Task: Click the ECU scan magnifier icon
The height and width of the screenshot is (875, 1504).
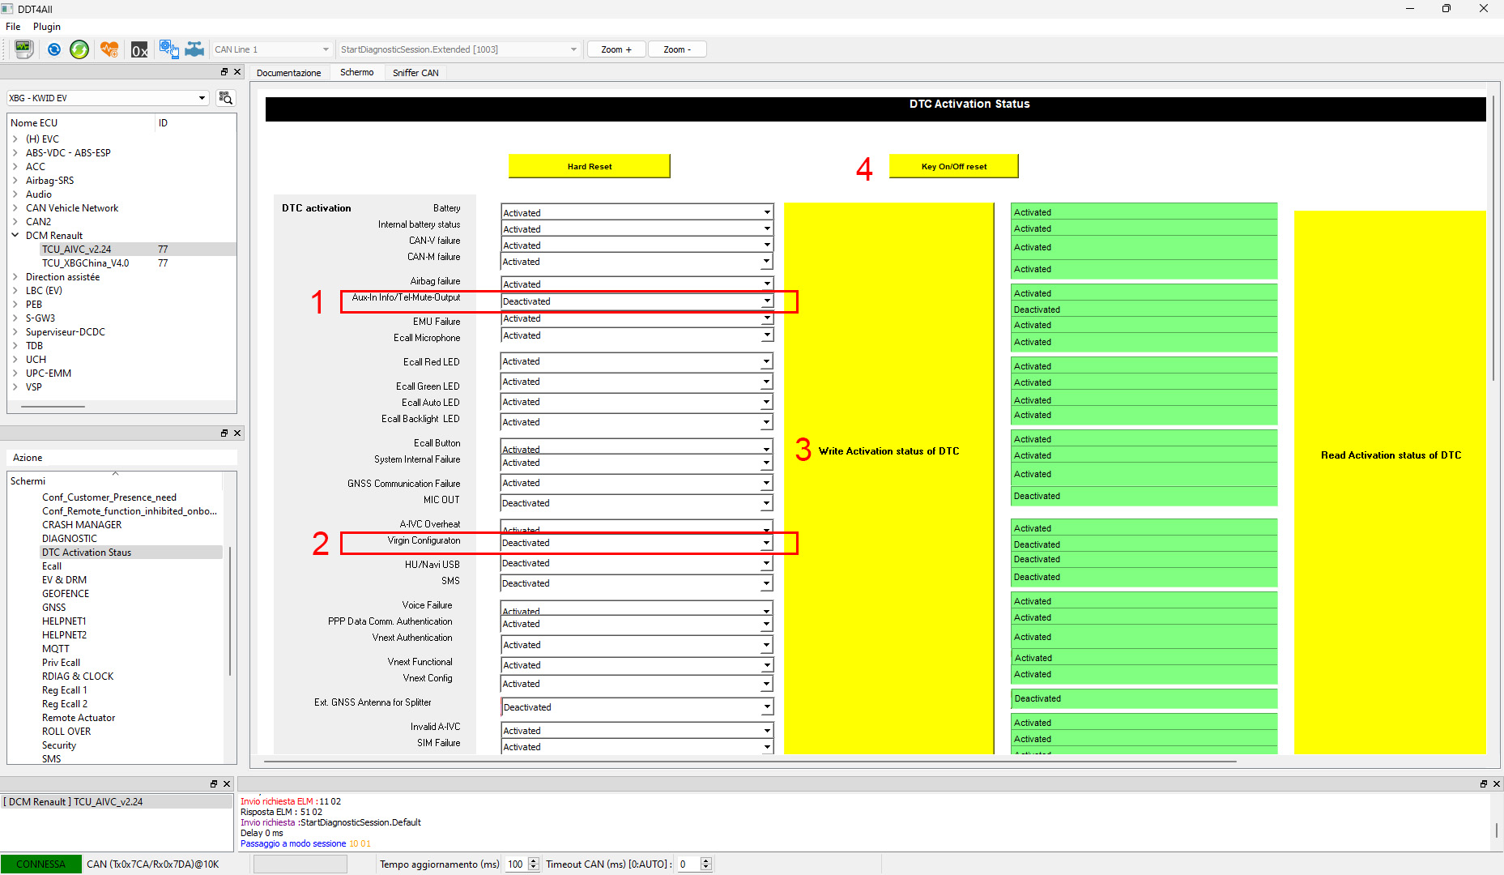Action: (x=226, y=98)
